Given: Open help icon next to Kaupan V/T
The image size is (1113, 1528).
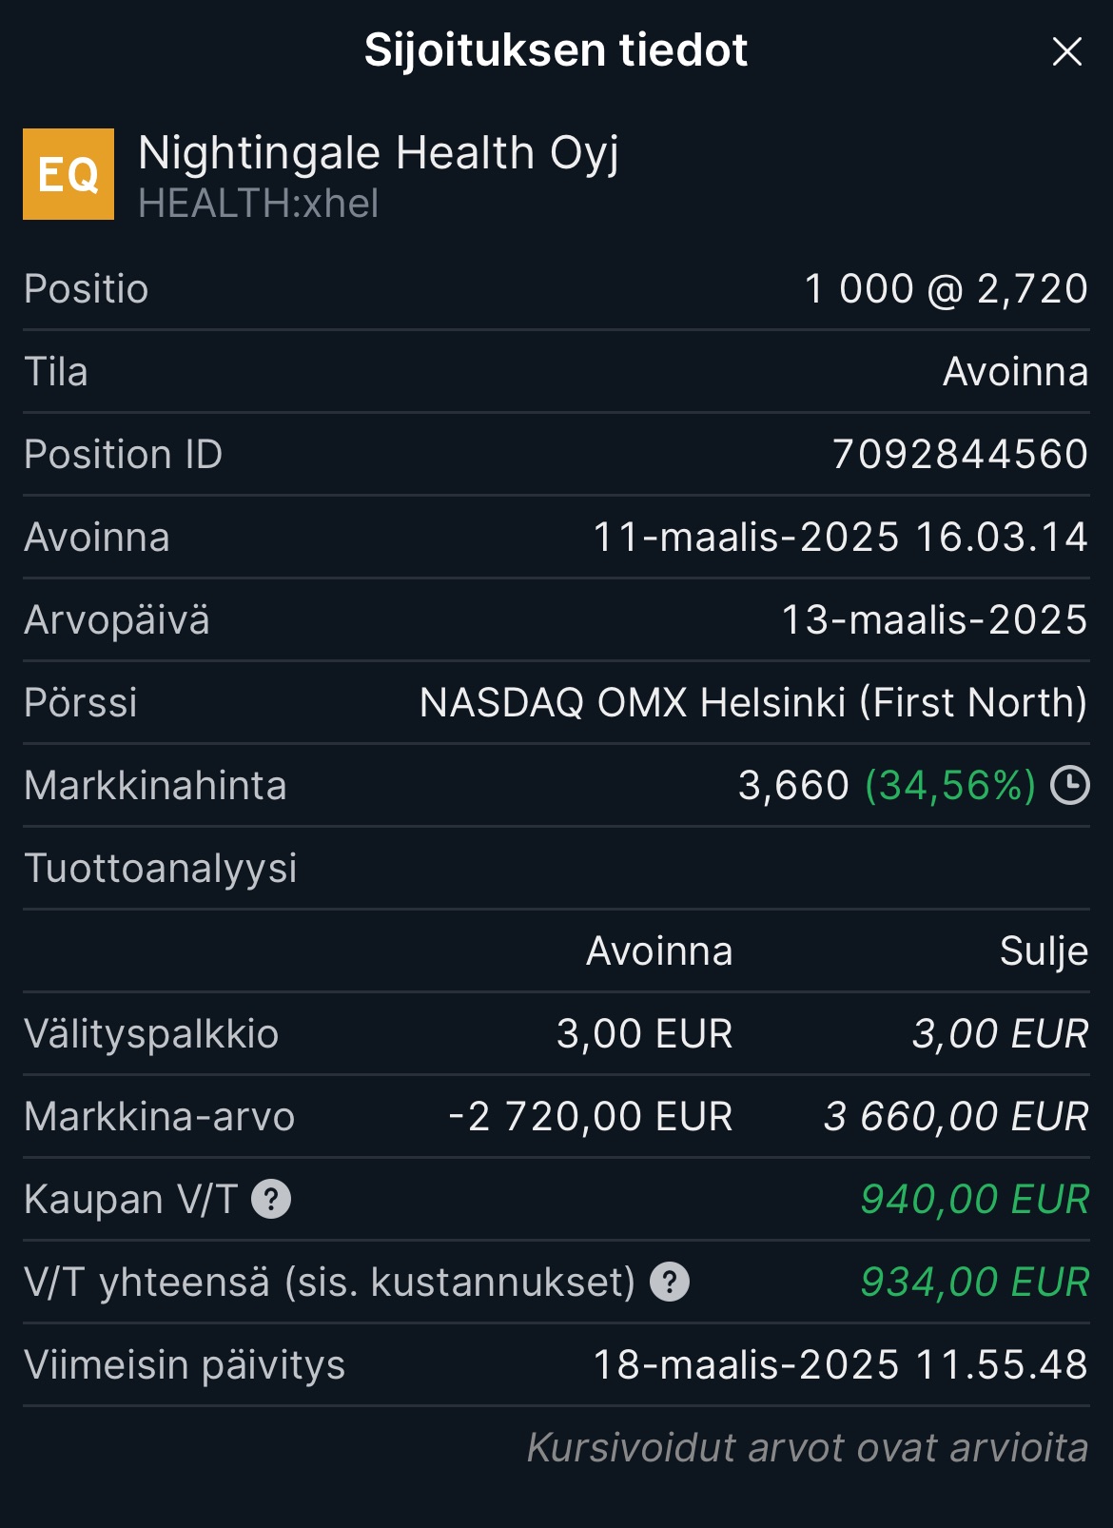Looking at the screenshot, I should [x=271, y=1199].
